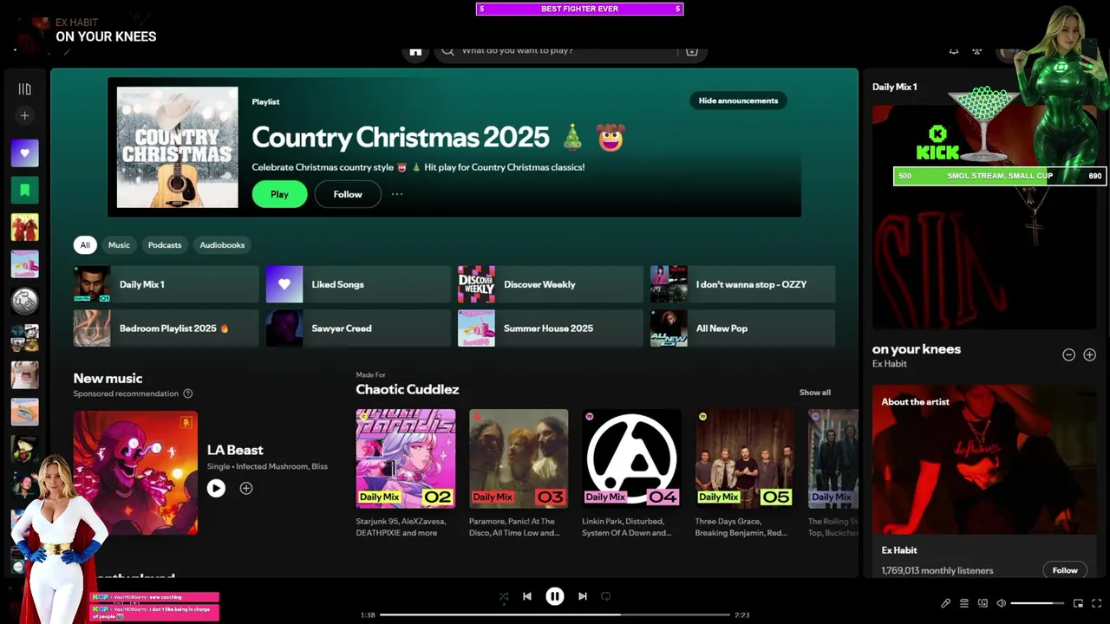Follow the Country Christmas 2025 playlist
Viewport: 1110px width, 624px height.
click(348, 194)
